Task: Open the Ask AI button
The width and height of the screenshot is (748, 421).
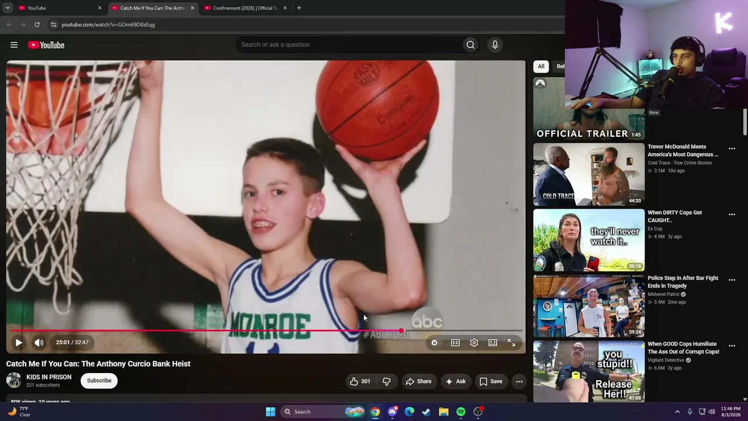Action: tap(455, 381)
